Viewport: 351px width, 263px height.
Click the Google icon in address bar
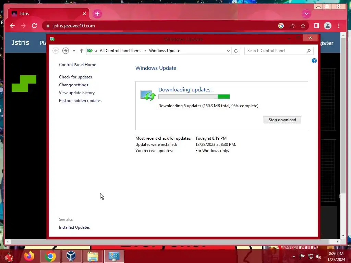(281, 26)
